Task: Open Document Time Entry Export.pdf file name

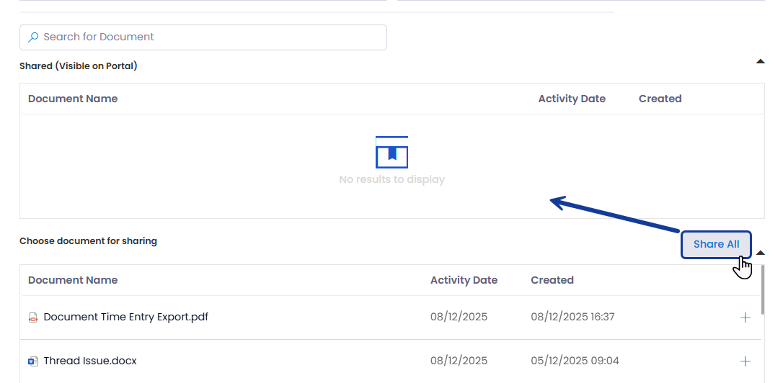Action: pyautogui.click(x=126, y=317)
